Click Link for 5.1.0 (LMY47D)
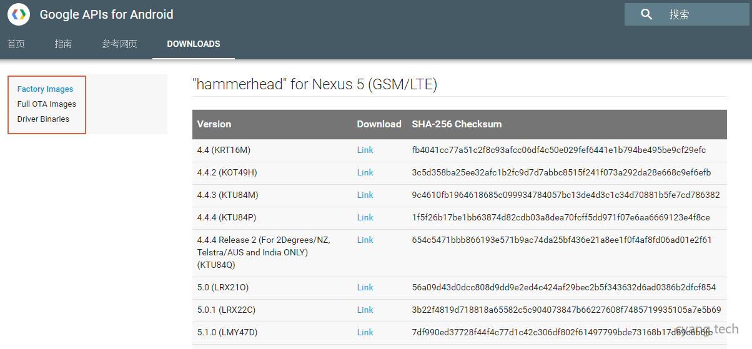 pos(365,333)
